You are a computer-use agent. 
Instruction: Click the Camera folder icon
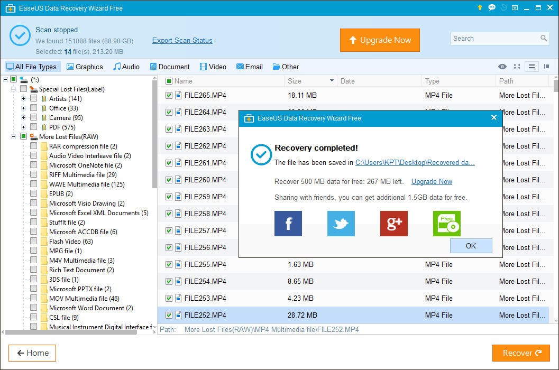[44, 118]
